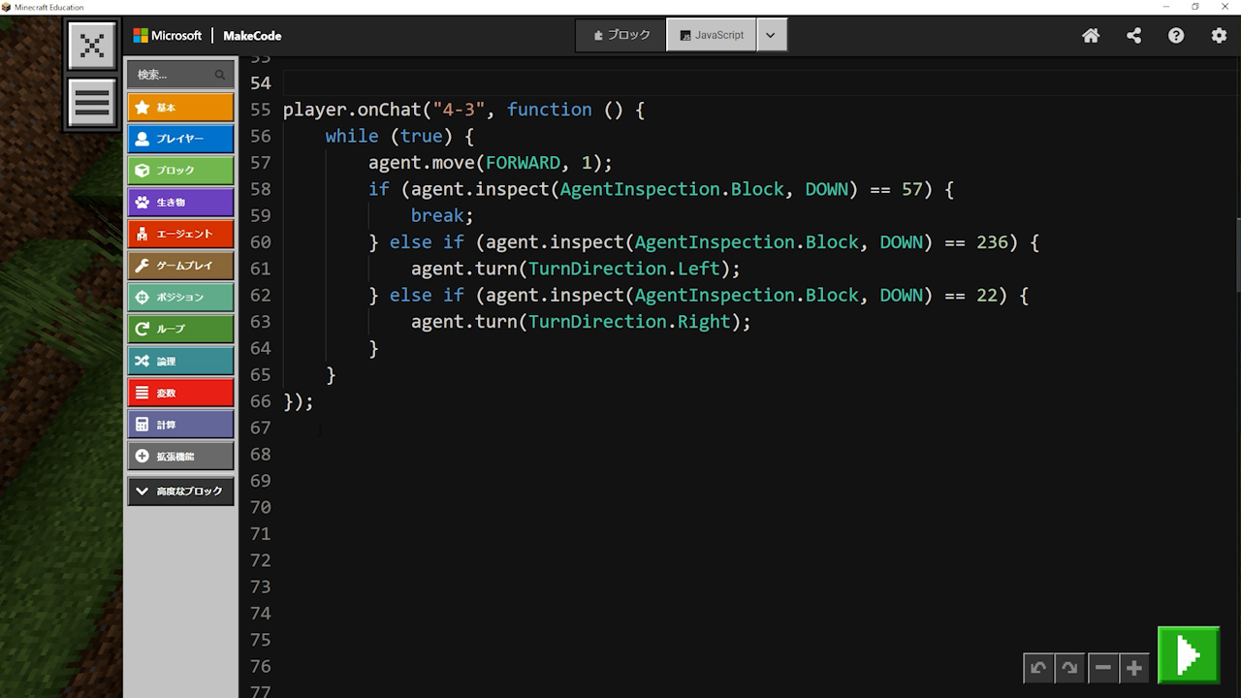Click the Undo arrow button

tap(1038, 668)
